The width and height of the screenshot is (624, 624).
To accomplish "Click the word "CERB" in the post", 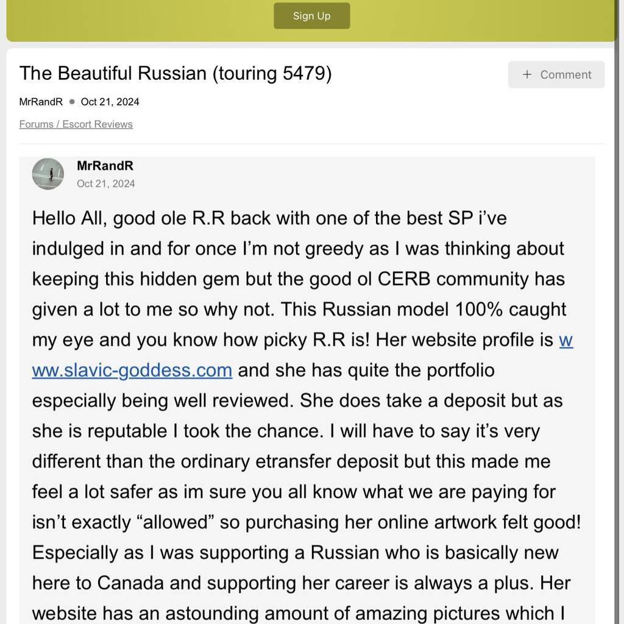I will 403,279.
